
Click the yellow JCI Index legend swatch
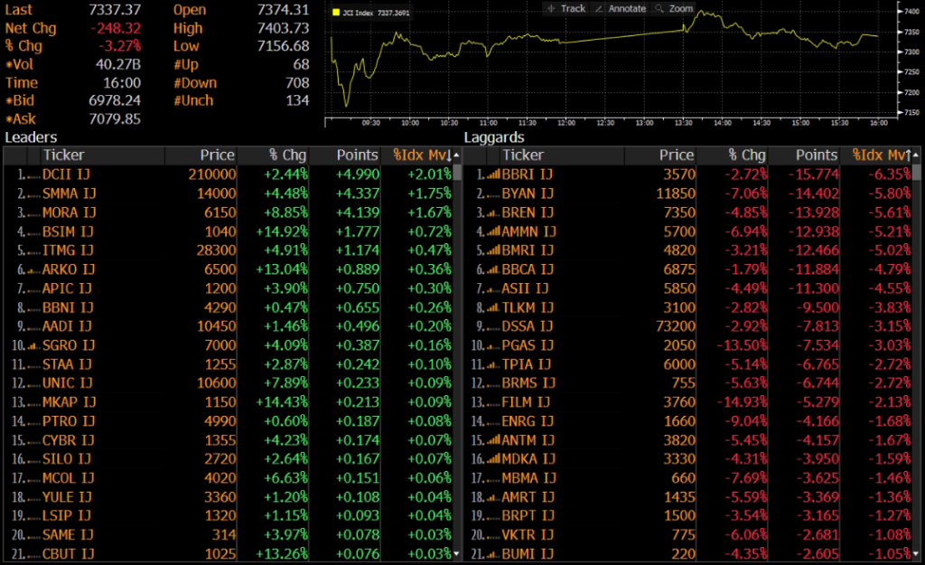click(x=337, y=14)
